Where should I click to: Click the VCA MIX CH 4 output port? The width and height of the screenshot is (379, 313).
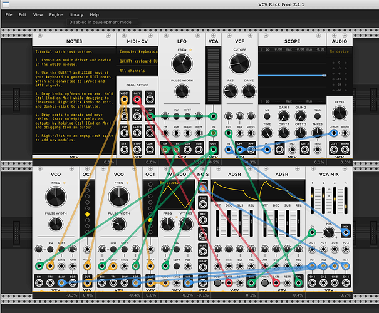click(346, 282)
